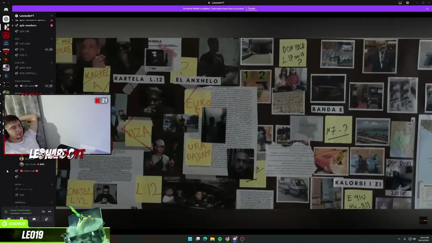The image size is (432, 243).
Task: Open File Explorer from the taskbar
Action: (x=212, y=239)
